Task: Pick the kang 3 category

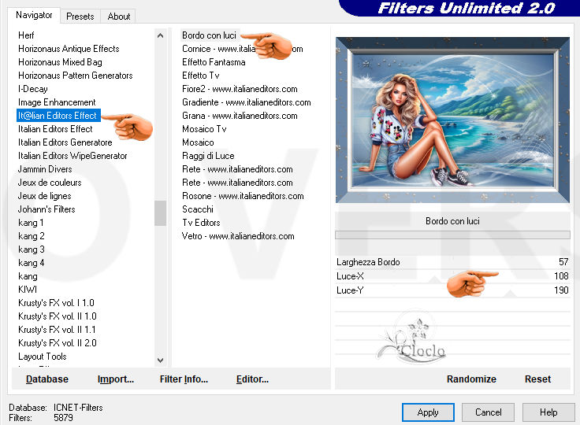Action: coord(31,249)
